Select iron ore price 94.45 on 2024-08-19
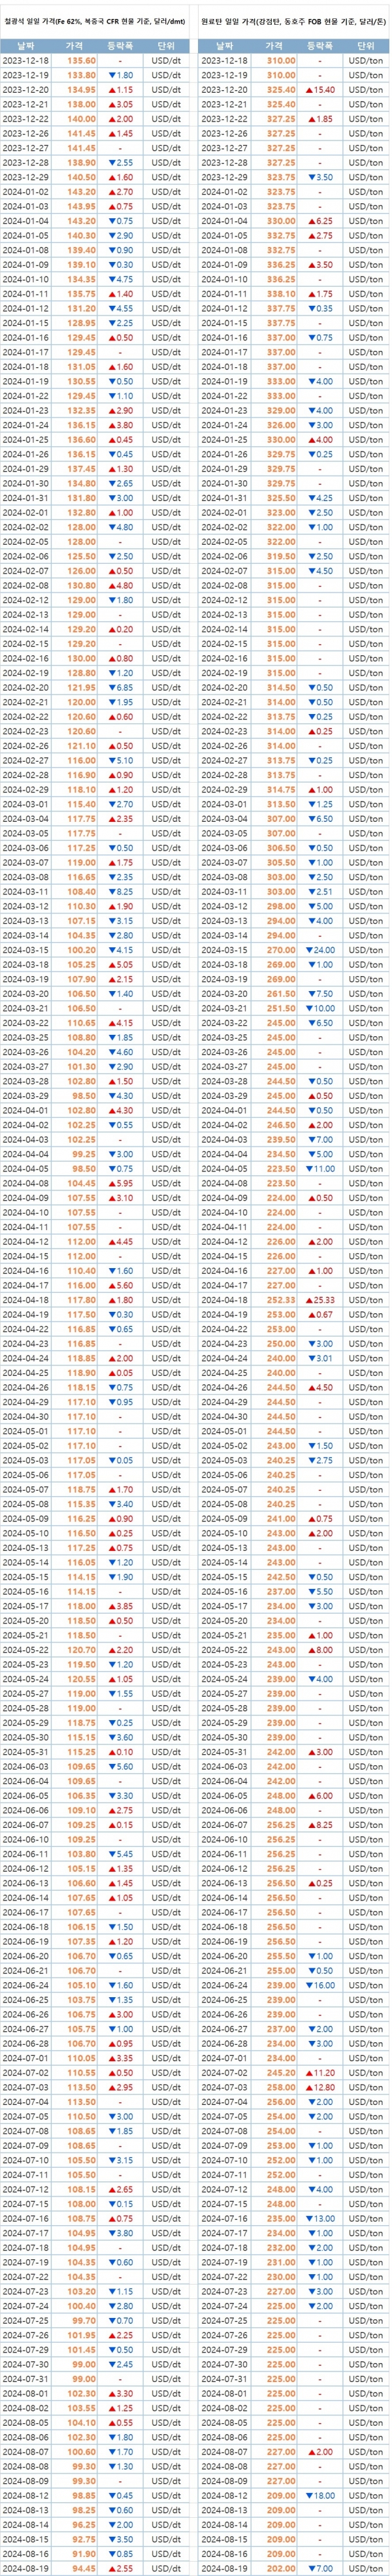Screen dimensions: 392x2576 [82, 2568]
